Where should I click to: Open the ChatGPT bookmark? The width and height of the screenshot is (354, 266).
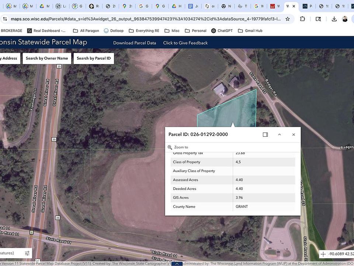click(223, 31)
